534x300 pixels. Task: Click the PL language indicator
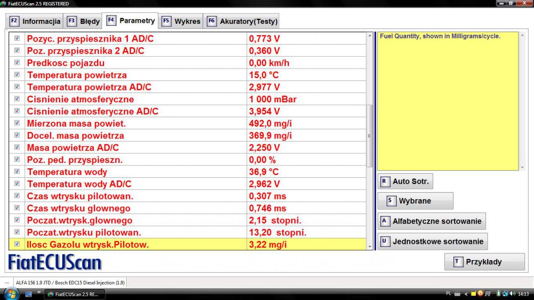click(448, 294)
